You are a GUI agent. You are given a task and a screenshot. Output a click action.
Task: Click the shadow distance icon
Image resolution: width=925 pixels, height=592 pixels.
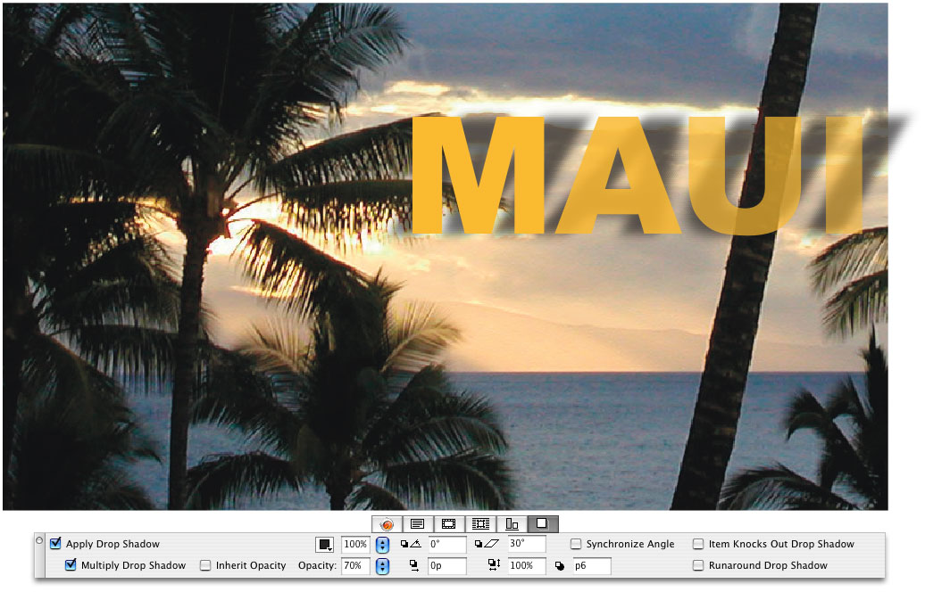[x=414, y=565]
